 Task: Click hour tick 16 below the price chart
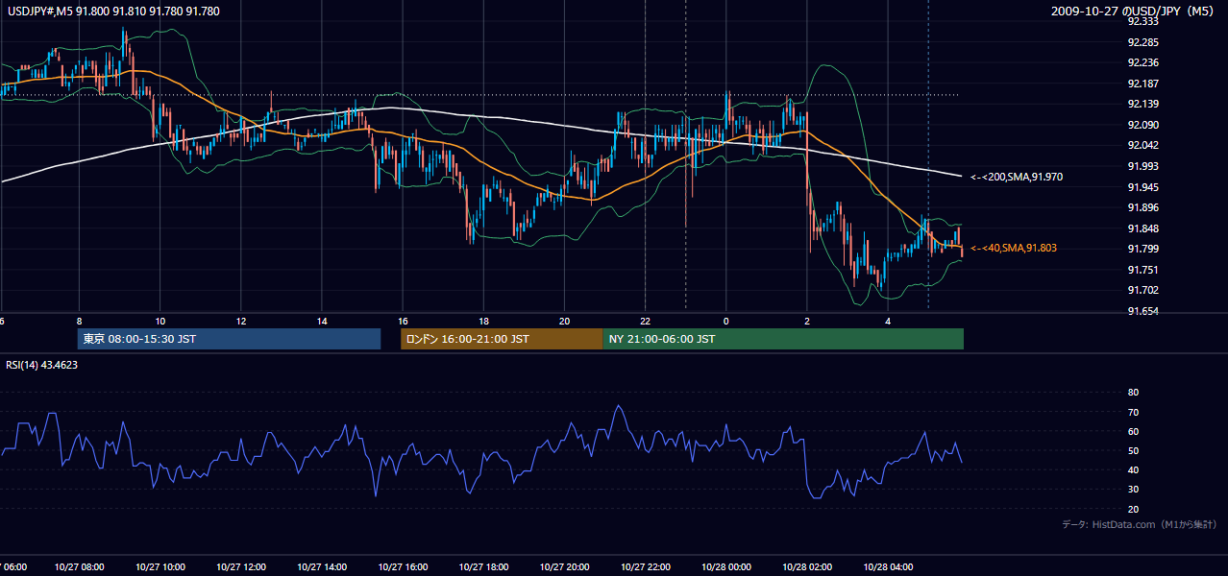pyautogui.click(x=403, y=321)
